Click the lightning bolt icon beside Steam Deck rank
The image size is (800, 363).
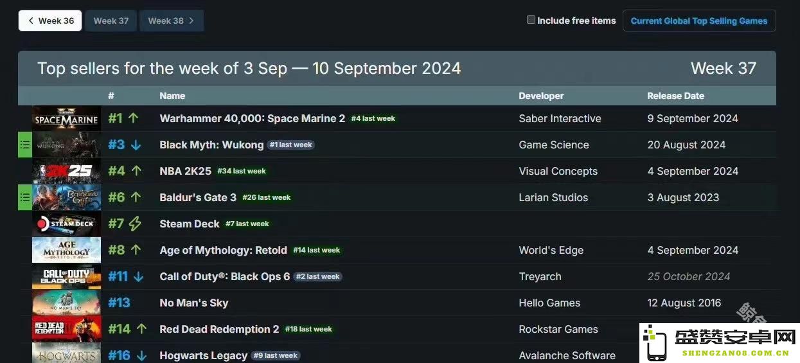(134, 224)
